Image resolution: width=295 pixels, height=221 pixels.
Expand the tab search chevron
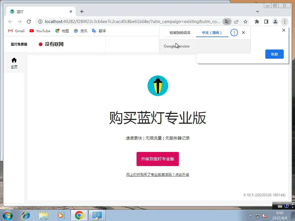[258, 12]
